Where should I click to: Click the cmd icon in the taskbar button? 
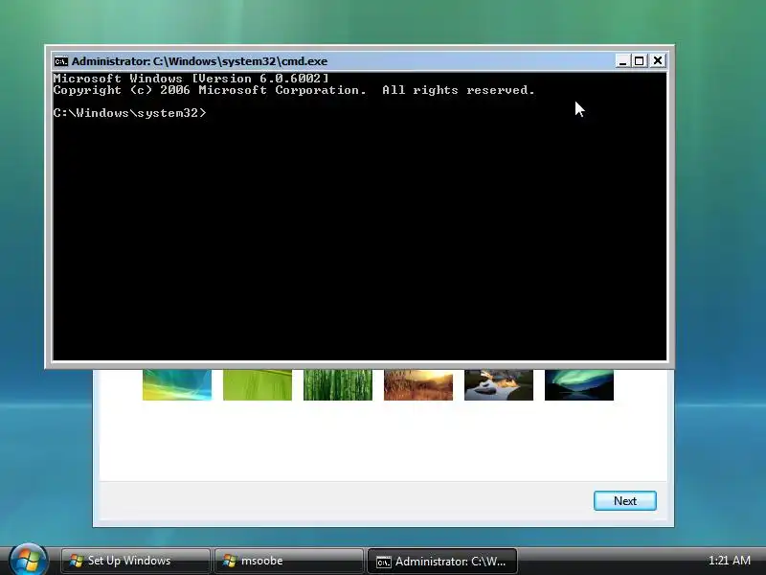coord(384,563)
